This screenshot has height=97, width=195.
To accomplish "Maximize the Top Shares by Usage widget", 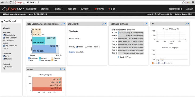I will click(x=144, y=24).
